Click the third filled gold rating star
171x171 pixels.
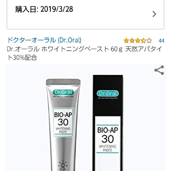138,41
